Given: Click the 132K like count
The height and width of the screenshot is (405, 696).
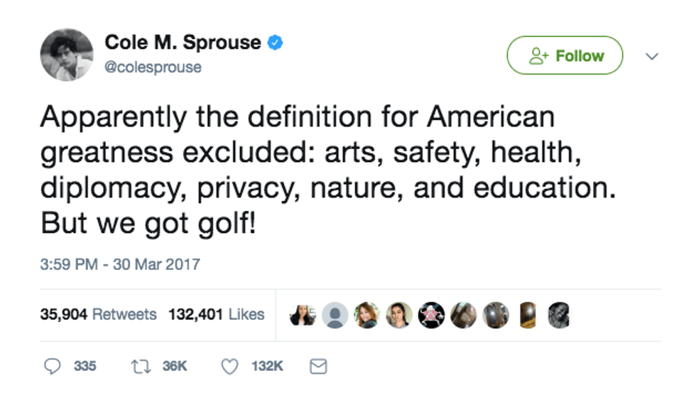Looking at the screenshot, I should (267, 366).
